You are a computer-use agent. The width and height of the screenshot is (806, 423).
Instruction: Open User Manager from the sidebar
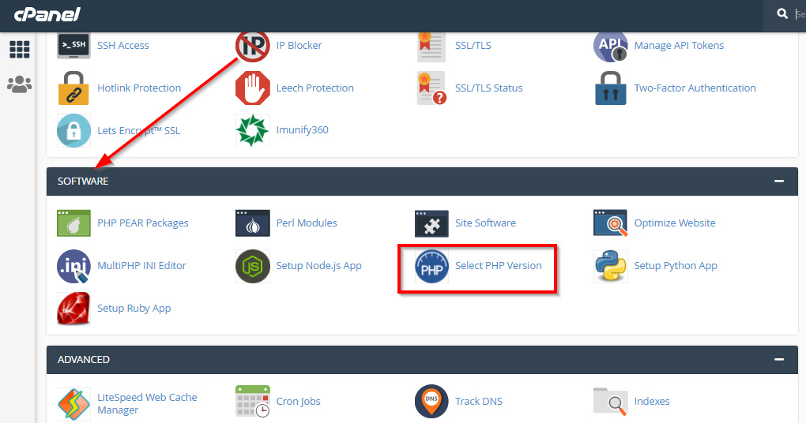click(x=20, y=84)
